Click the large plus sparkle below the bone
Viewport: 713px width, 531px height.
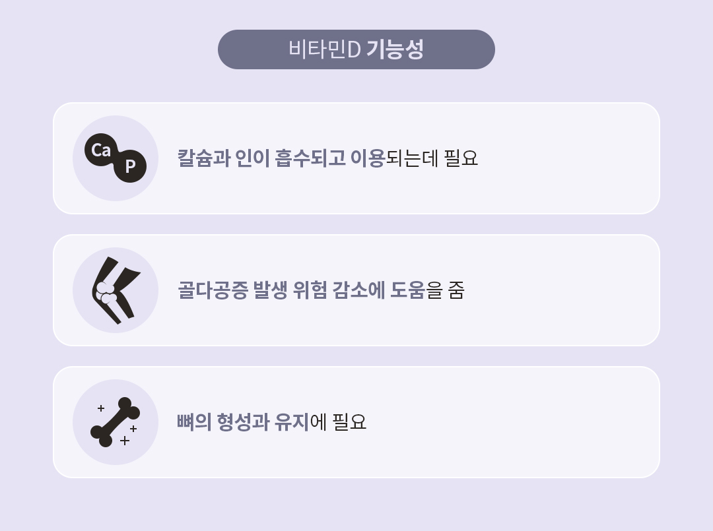click(x=124, y=441)
